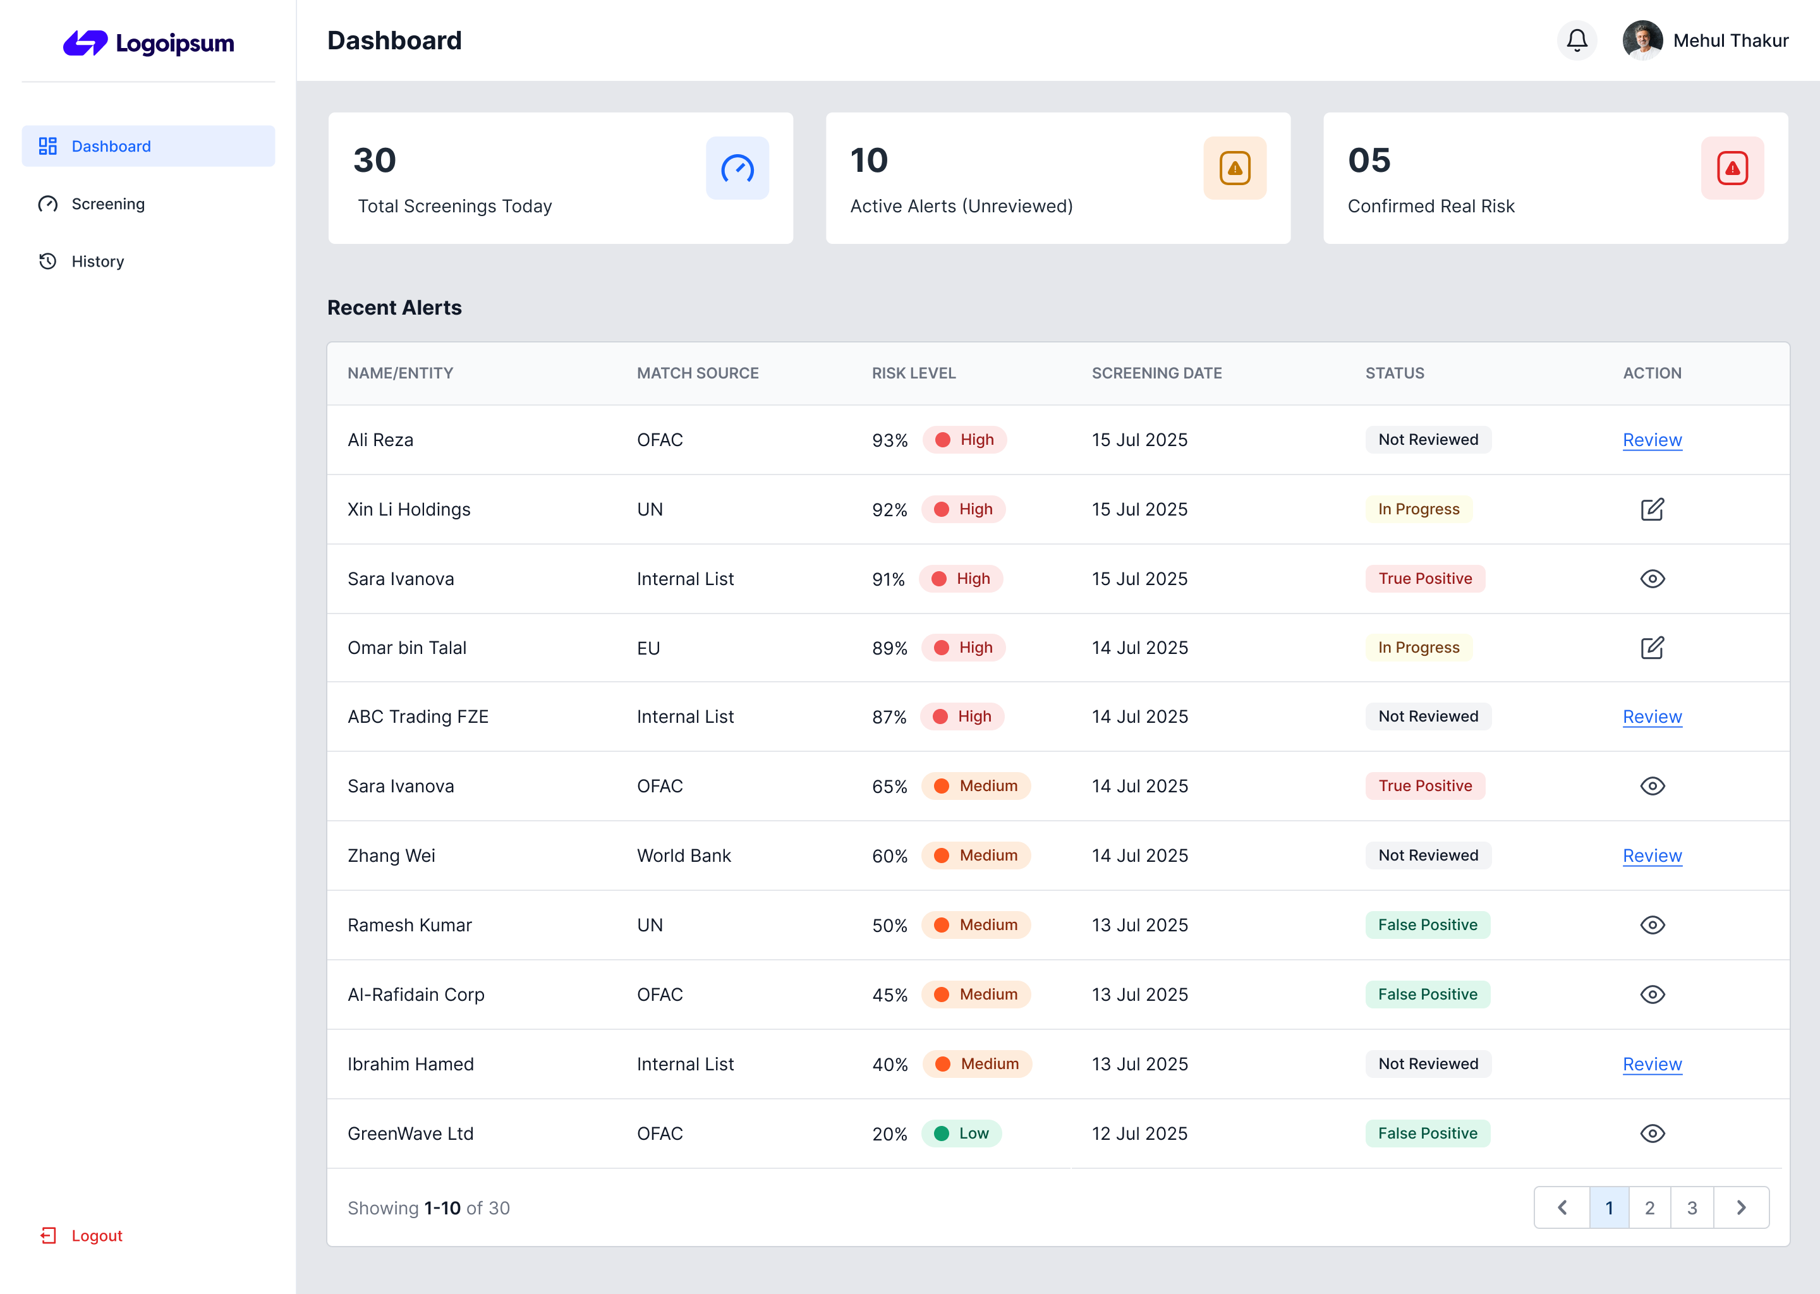This screenshot has height=1294, width=1820.
Task: Click Mehul Thakur's profile avatar
Action: (x=1642, y=40)
